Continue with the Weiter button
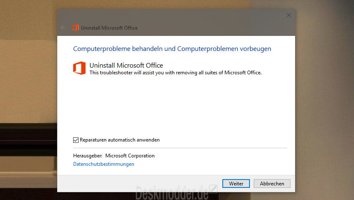This screenshot has height=200, width=354. (x=236, y=184)
